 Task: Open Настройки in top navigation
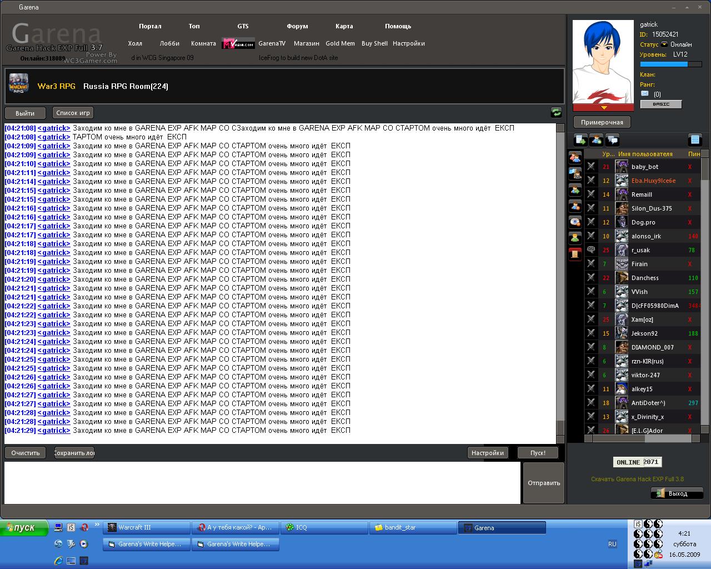point(409,43)
